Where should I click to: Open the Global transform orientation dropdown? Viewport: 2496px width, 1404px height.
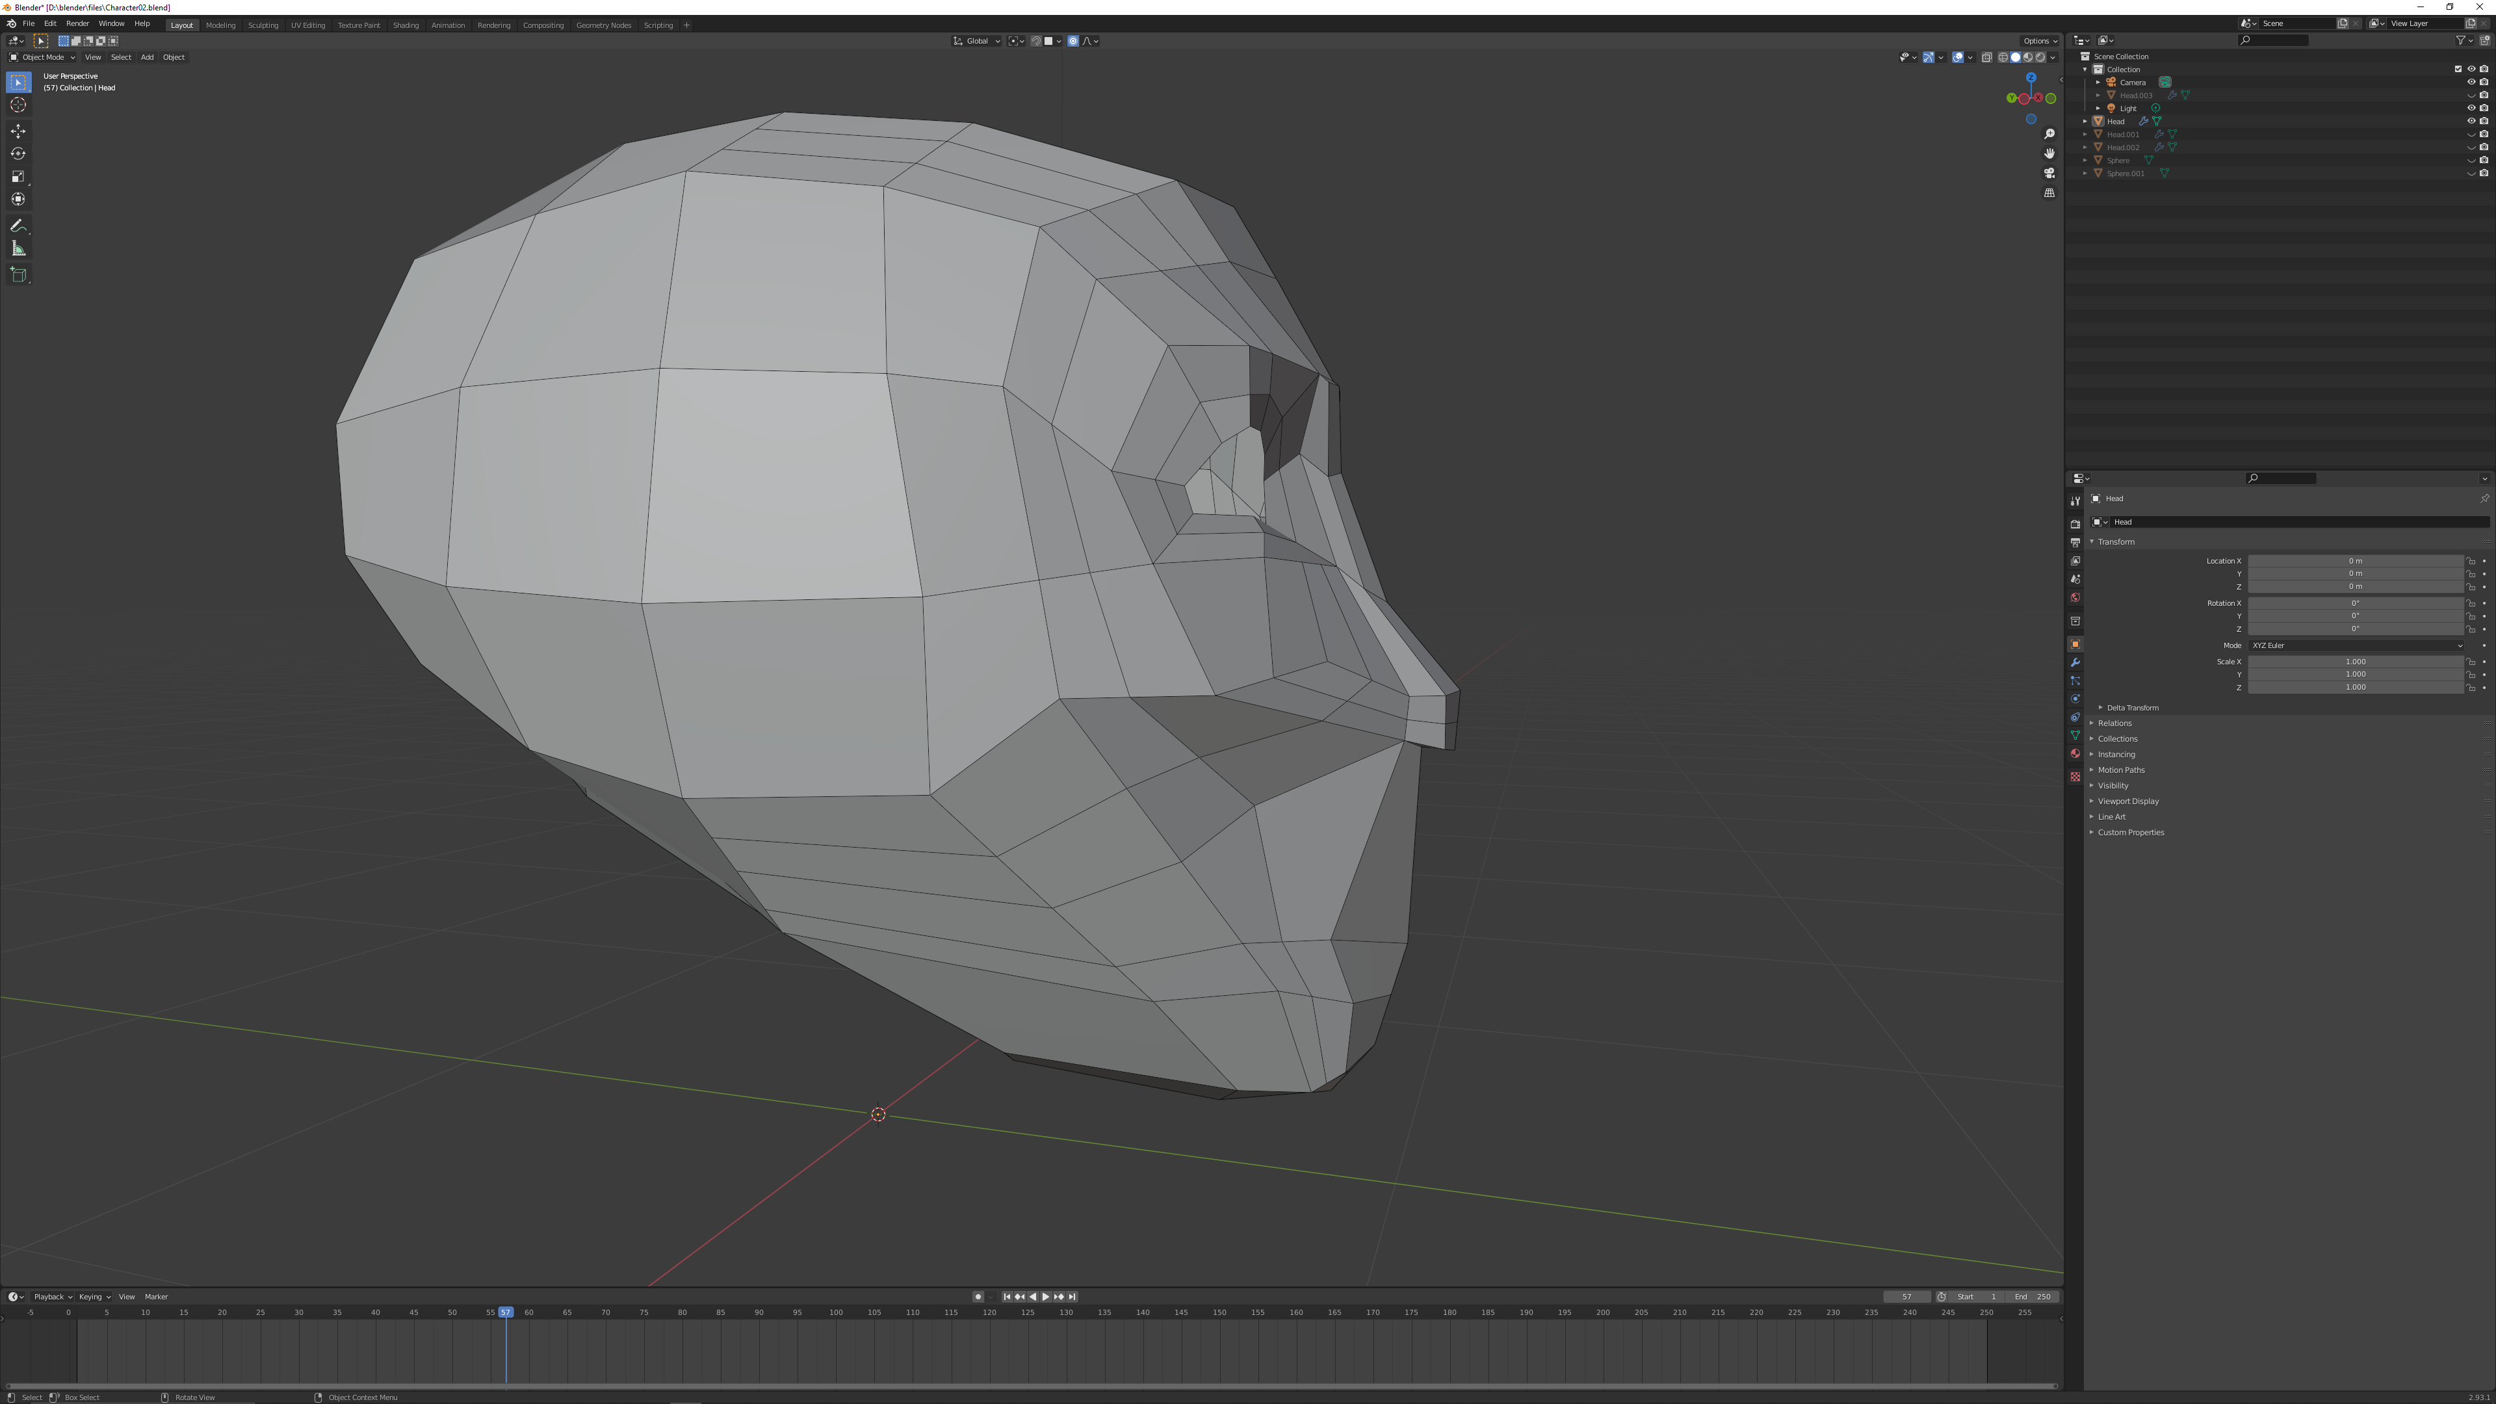[977, 41]
